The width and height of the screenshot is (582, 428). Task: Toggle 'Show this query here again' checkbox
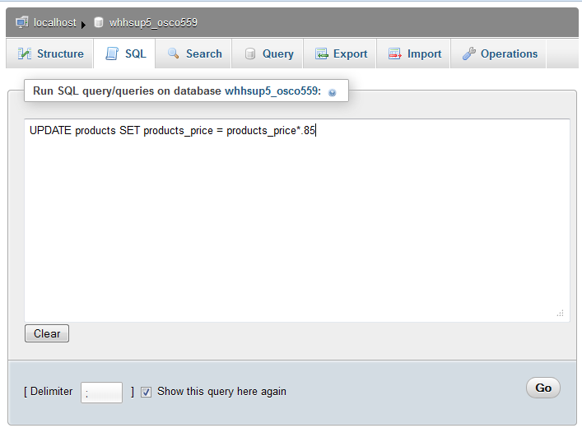pos(147,392)
